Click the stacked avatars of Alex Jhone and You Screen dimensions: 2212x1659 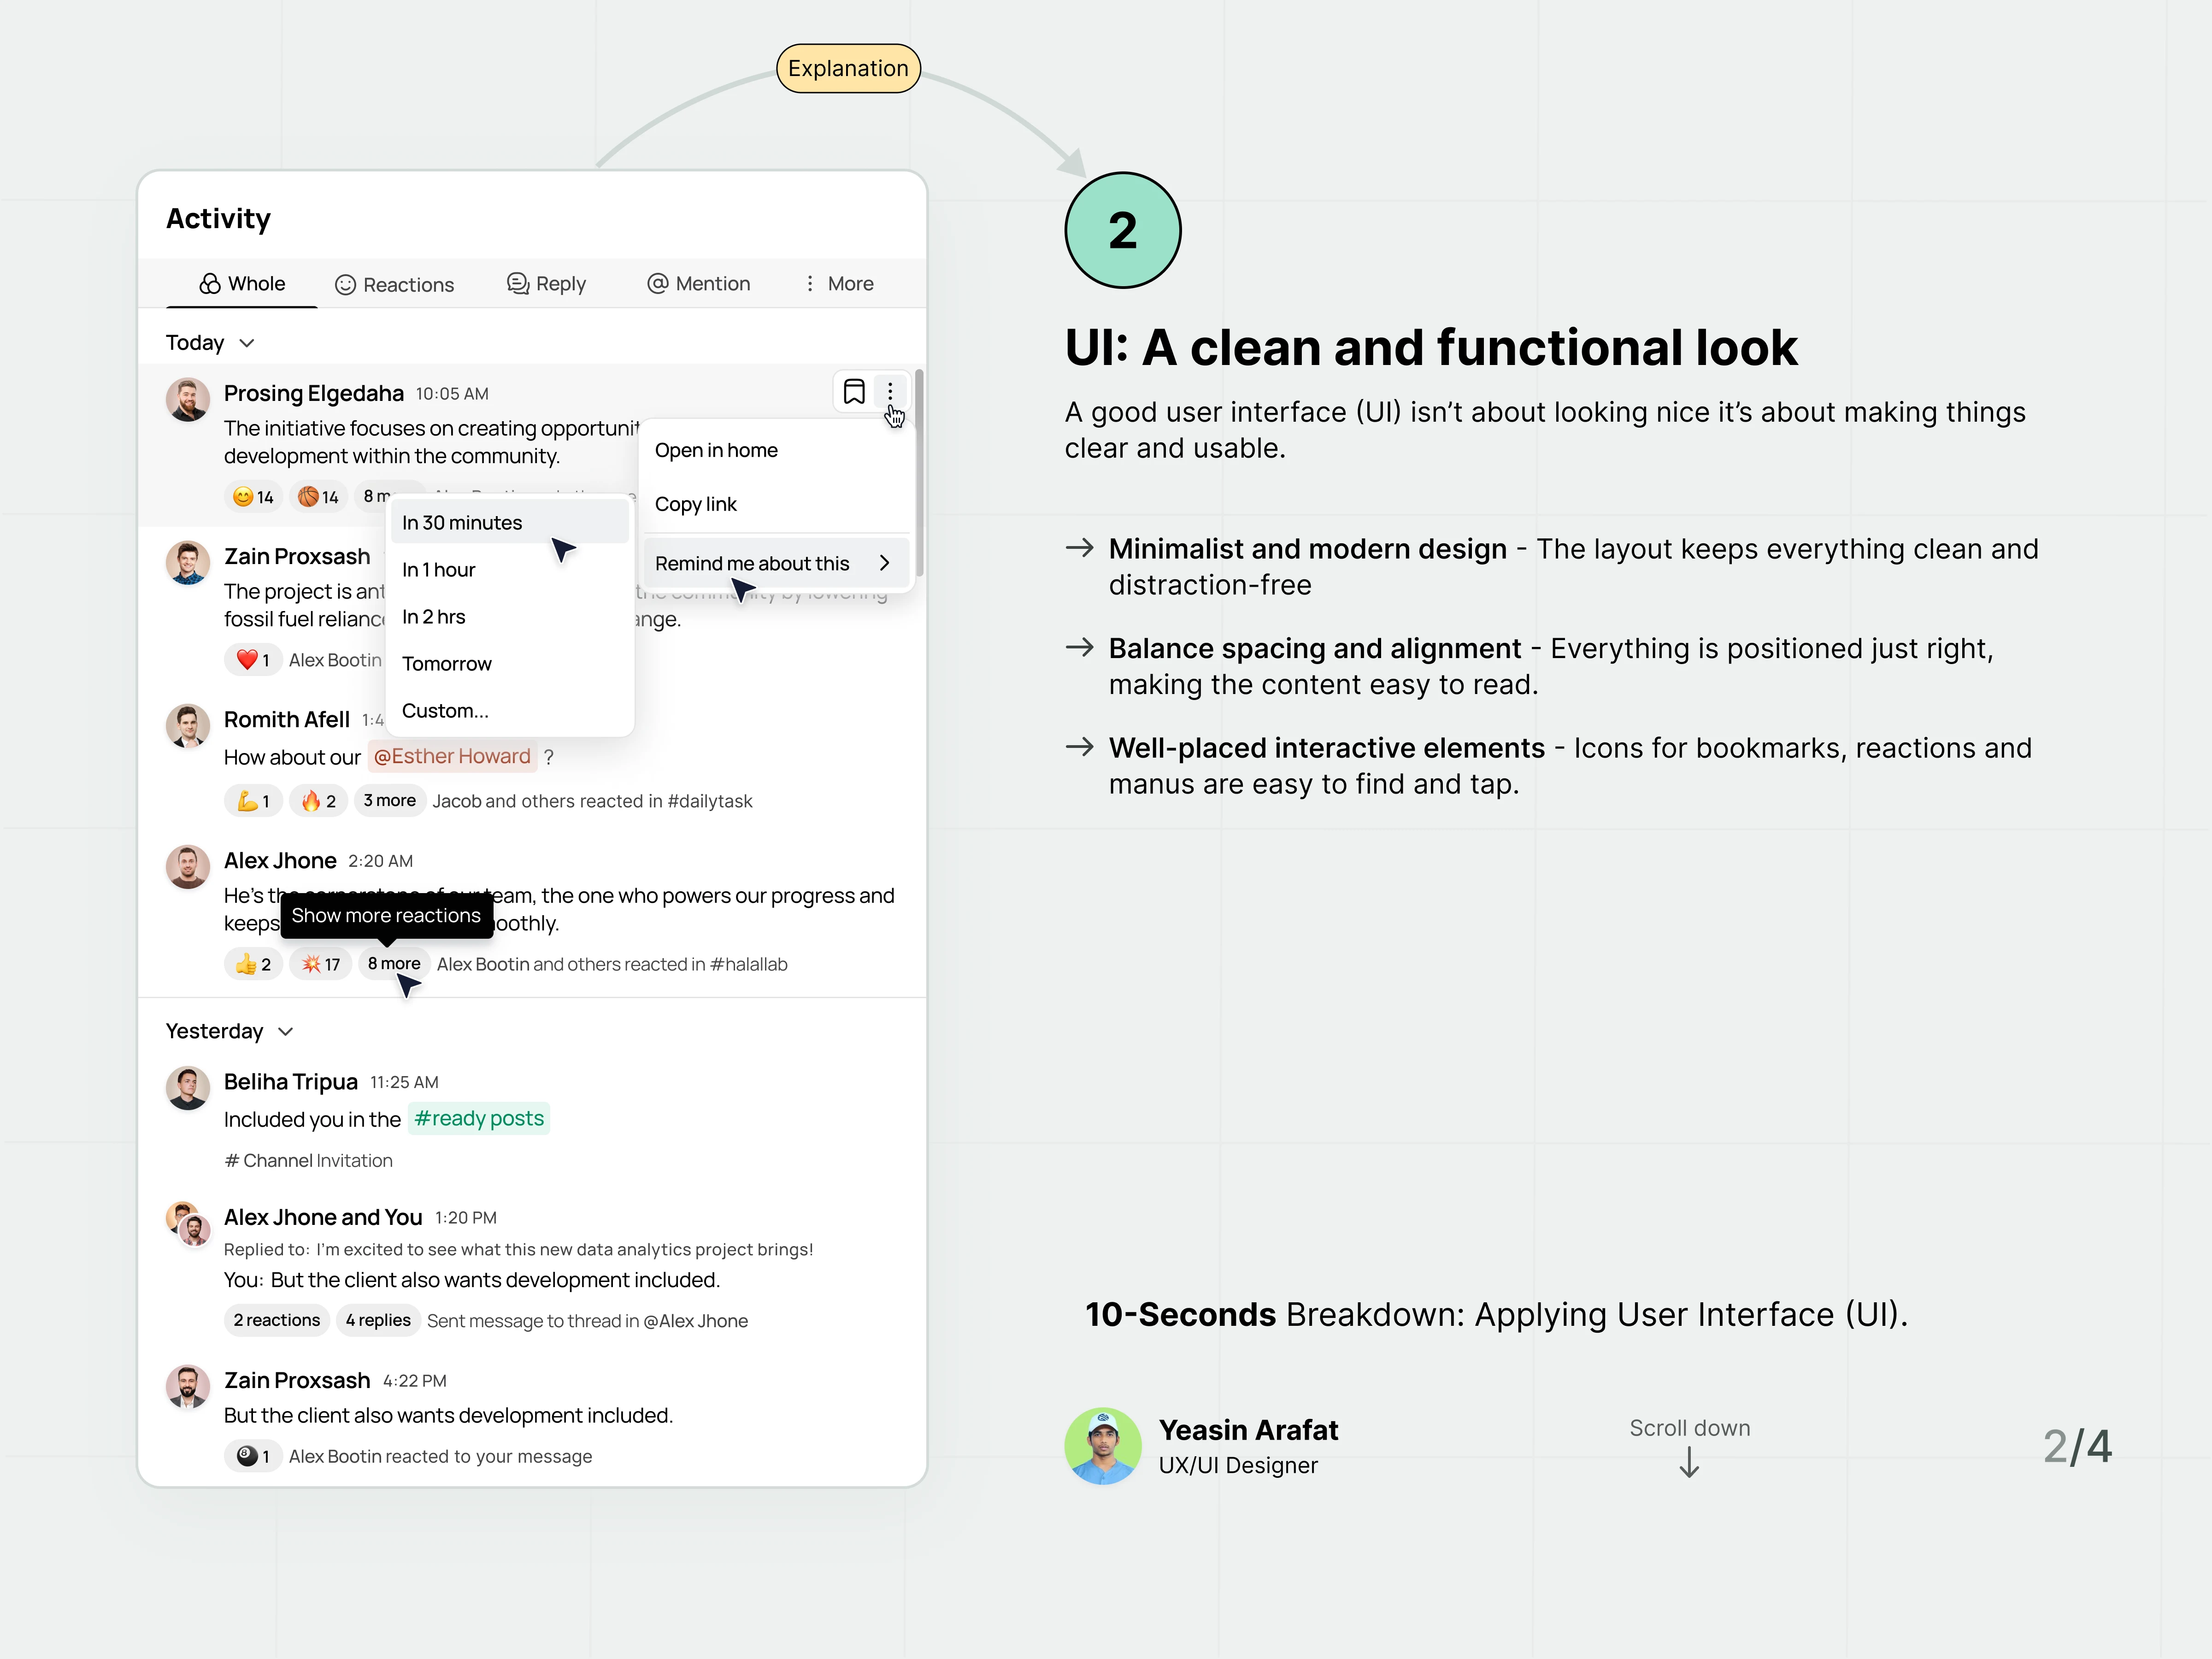point(188,1224)
